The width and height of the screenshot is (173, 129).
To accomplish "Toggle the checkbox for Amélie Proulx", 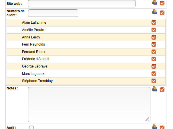I will (x=154, y=30).
